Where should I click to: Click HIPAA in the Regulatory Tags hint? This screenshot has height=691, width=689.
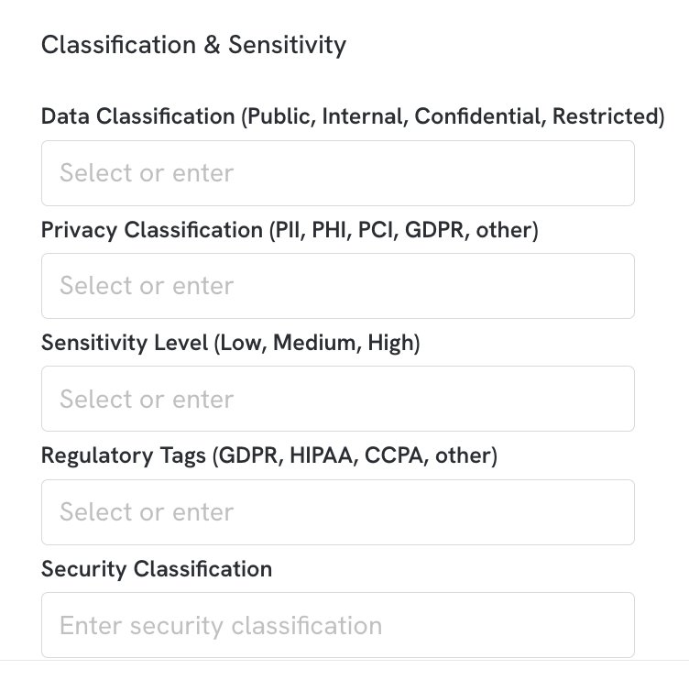click(x=322, y=455)
